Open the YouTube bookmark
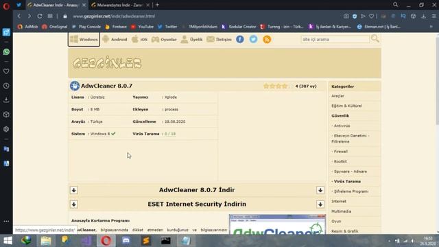The width and height of the screenshot is (439, 247). [142, 27]
